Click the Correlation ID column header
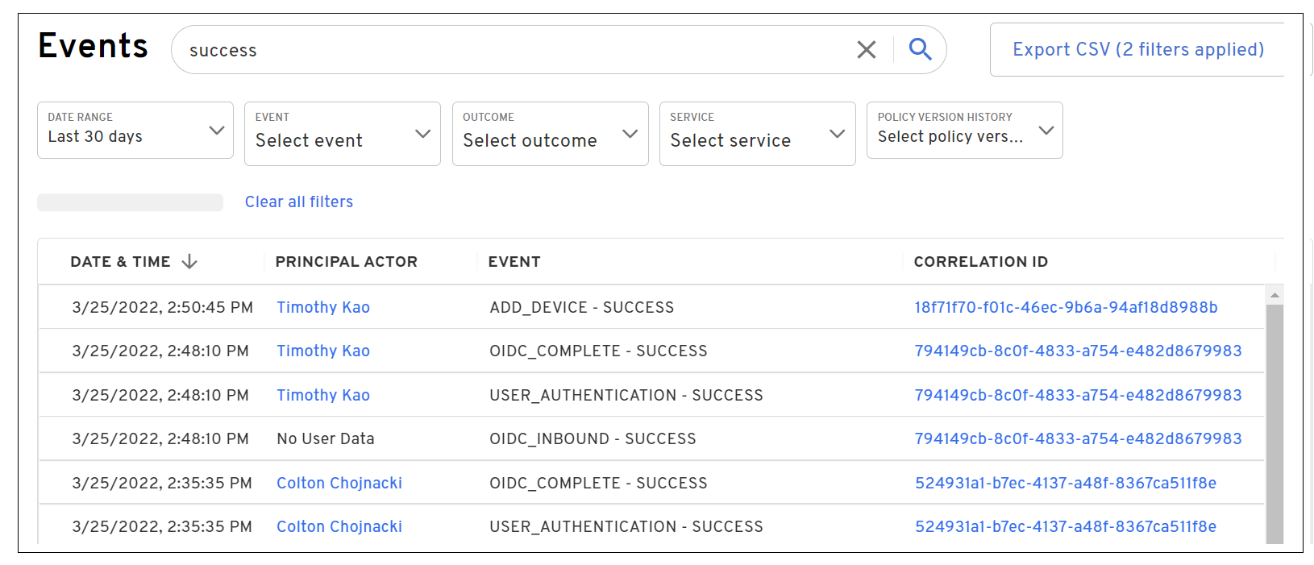 (x=980, y=262)
